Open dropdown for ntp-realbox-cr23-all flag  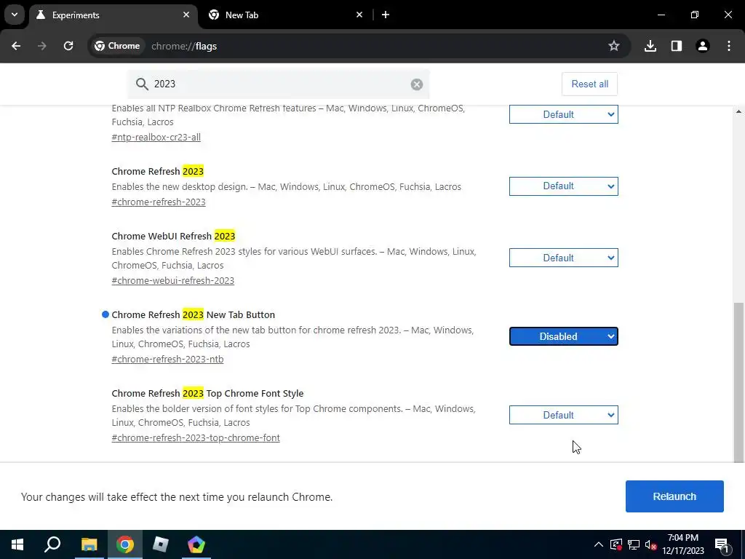(564, 114)
